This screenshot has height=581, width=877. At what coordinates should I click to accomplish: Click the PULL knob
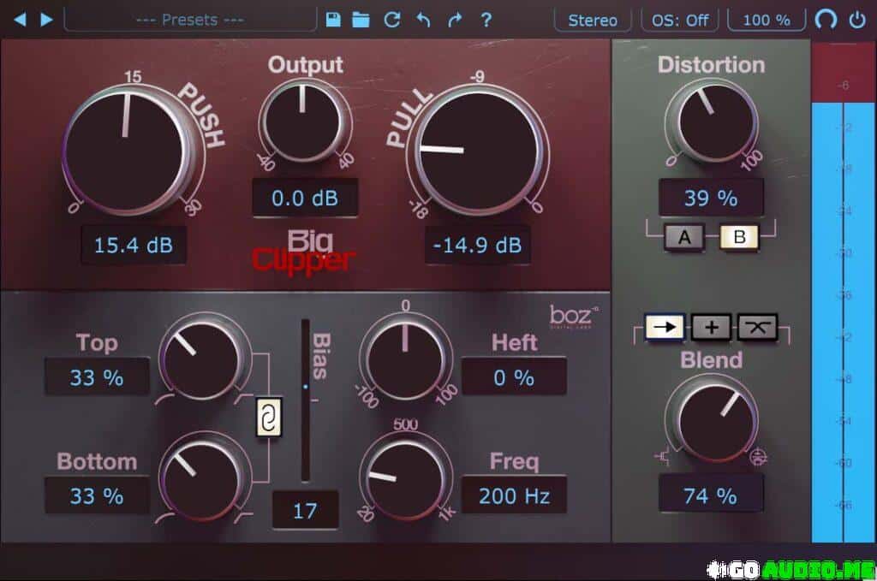[478, 150]
